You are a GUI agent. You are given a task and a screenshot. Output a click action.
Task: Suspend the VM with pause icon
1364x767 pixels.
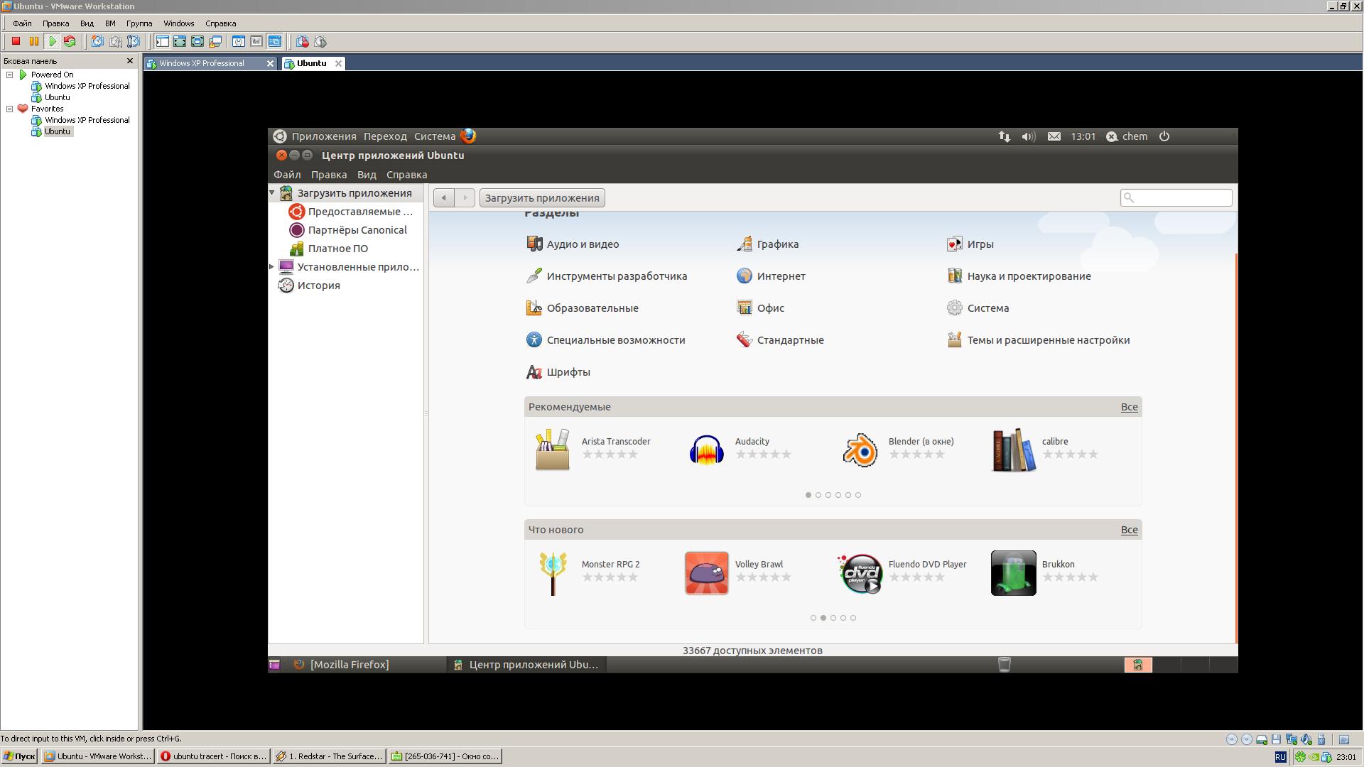(x=33, y=41)
